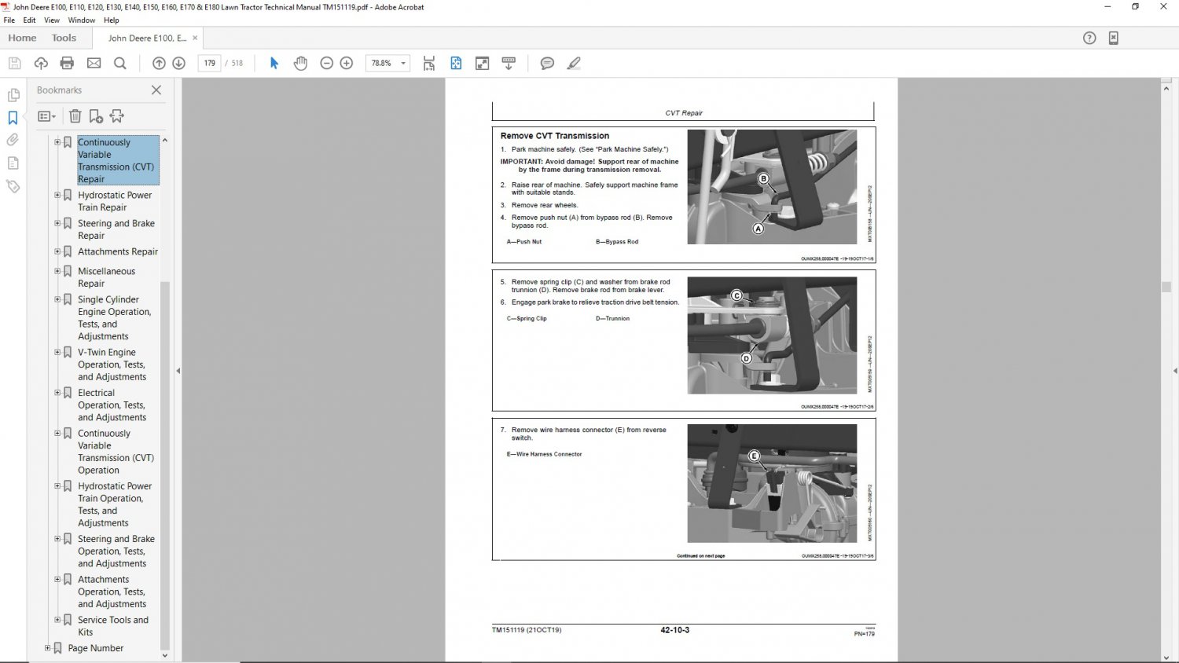Open the zoom level dropdown
The height and width of the screenshot is (663, 1179).
coord(403,64)
